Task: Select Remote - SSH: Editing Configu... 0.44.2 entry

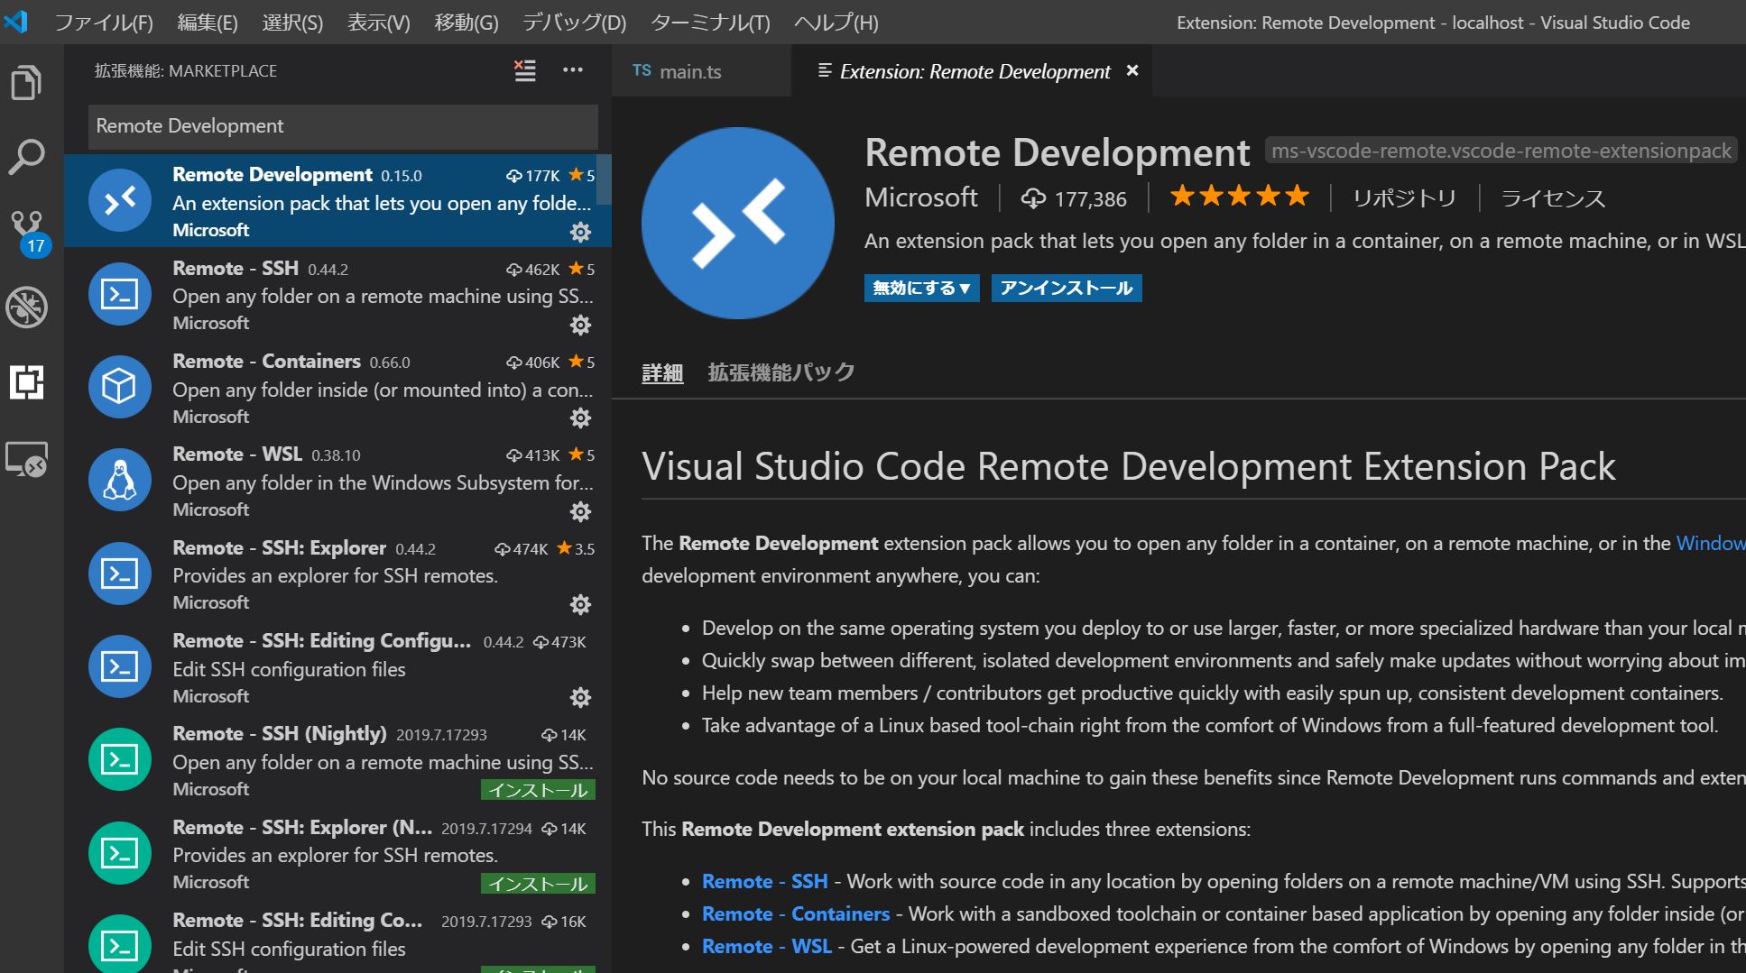Action: click(337, 666)
